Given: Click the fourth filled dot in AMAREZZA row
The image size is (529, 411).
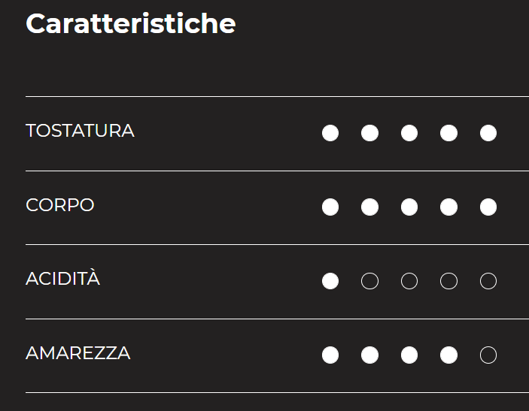Looking at the screenshot, I should [x=448, y=355].
